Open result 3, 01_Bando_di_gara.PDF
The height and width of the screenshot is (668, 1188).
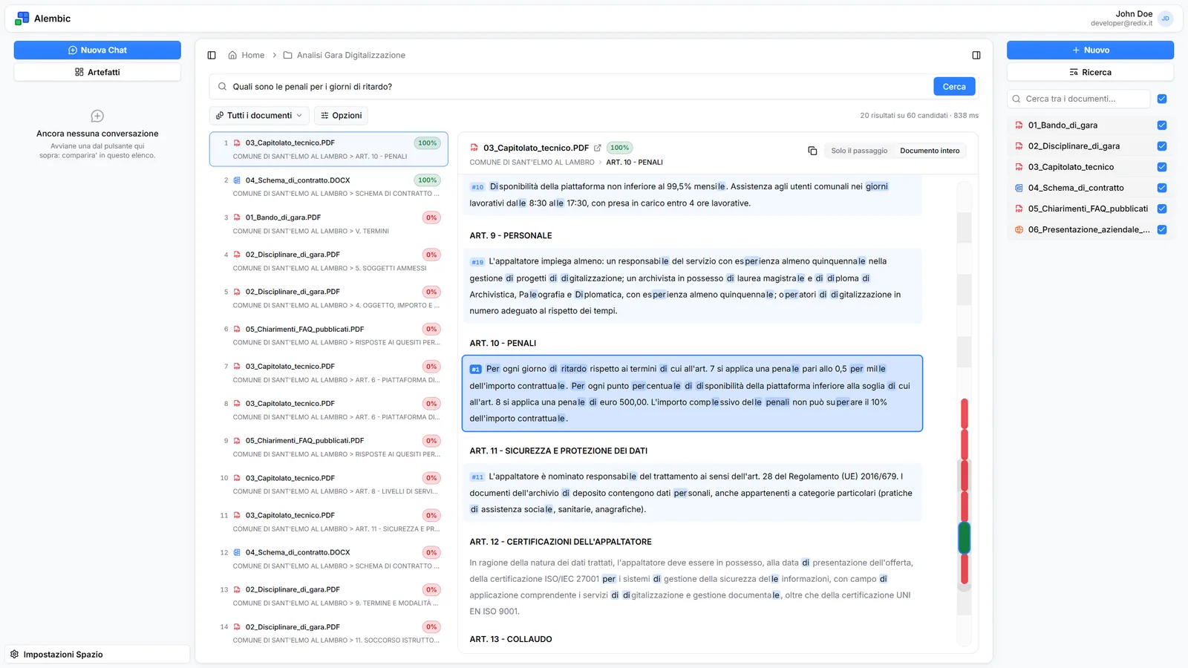(329, 224)
